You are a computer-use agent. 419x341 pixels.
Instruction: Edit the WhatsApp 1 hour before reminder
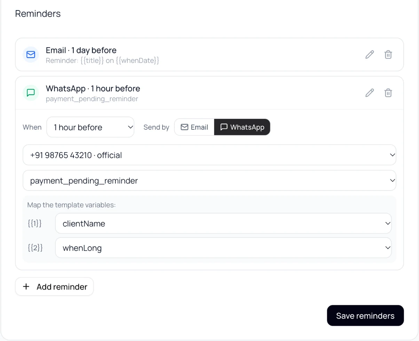pos(370,93)
